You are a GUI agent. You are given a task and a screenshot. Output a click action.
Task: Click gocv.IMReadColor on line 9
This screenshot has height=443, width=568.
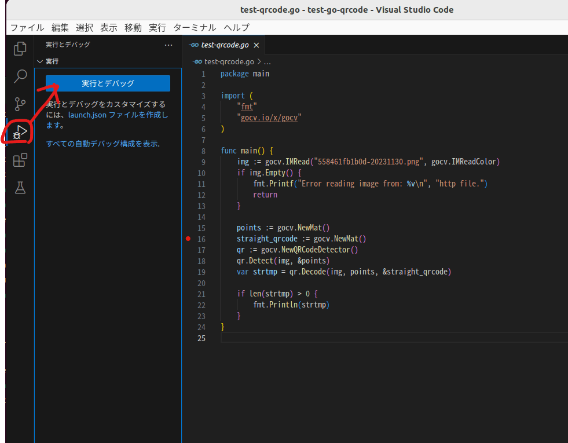coord(463,162)
